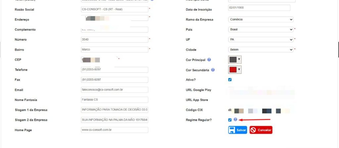Open the red Cor Secundária color picker
339x148 pixels.
click(235, 70)
